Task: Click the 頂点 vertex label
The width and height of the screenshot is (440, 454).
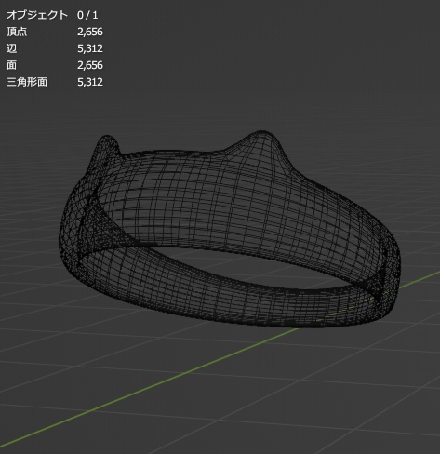Action: pos(17,32)
